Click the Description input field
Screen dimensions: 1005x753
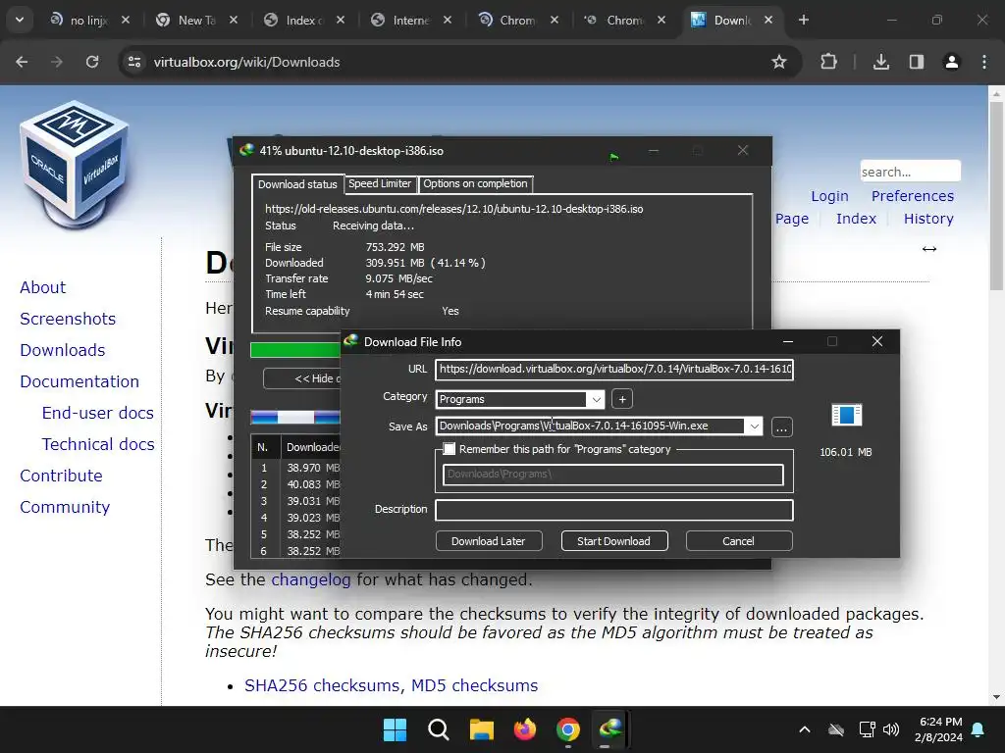pos(614,510)
